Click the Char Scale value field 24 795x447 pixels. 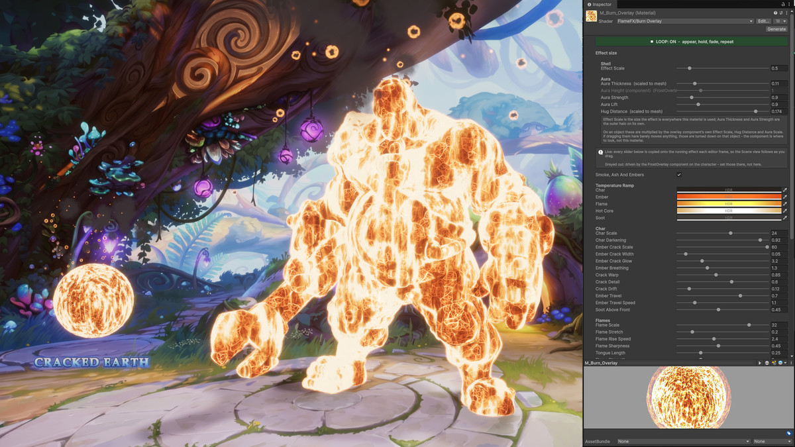779,233
